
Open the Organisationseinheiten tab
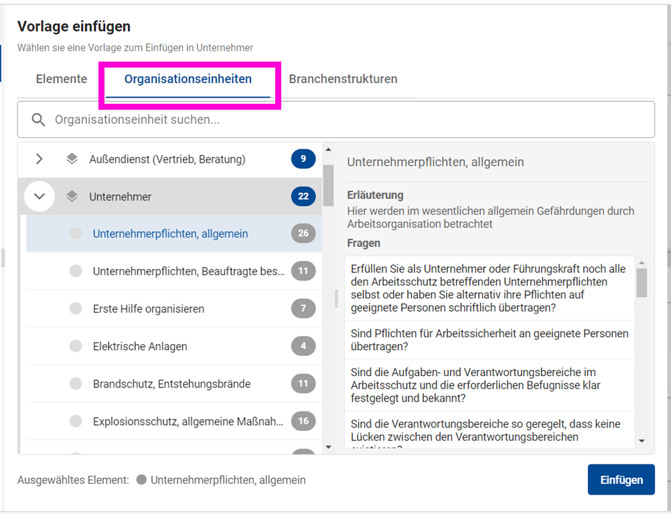pyautogui.click(x=188, y=79)
